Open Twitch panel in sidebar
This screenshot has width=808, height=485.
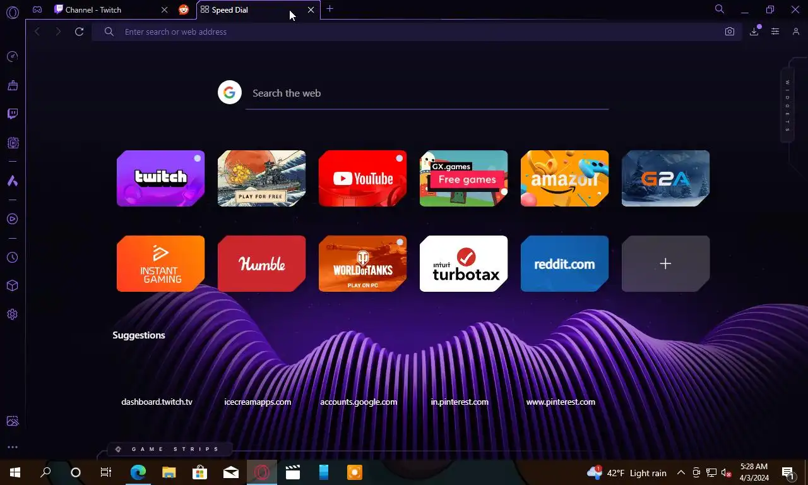point(12,114)
